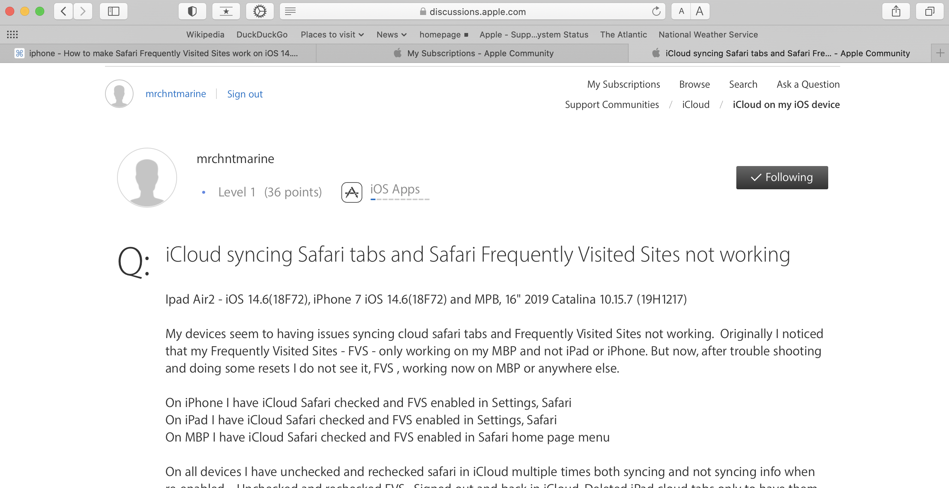Screen dimensions: 949x488
Task: Click the discussions.apple.com address field
Action: 477,12
